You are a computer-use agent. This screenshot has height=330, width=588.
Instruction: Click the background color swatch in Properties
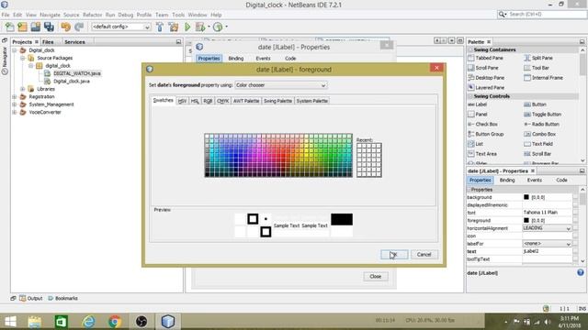click(x=526, y=197)
